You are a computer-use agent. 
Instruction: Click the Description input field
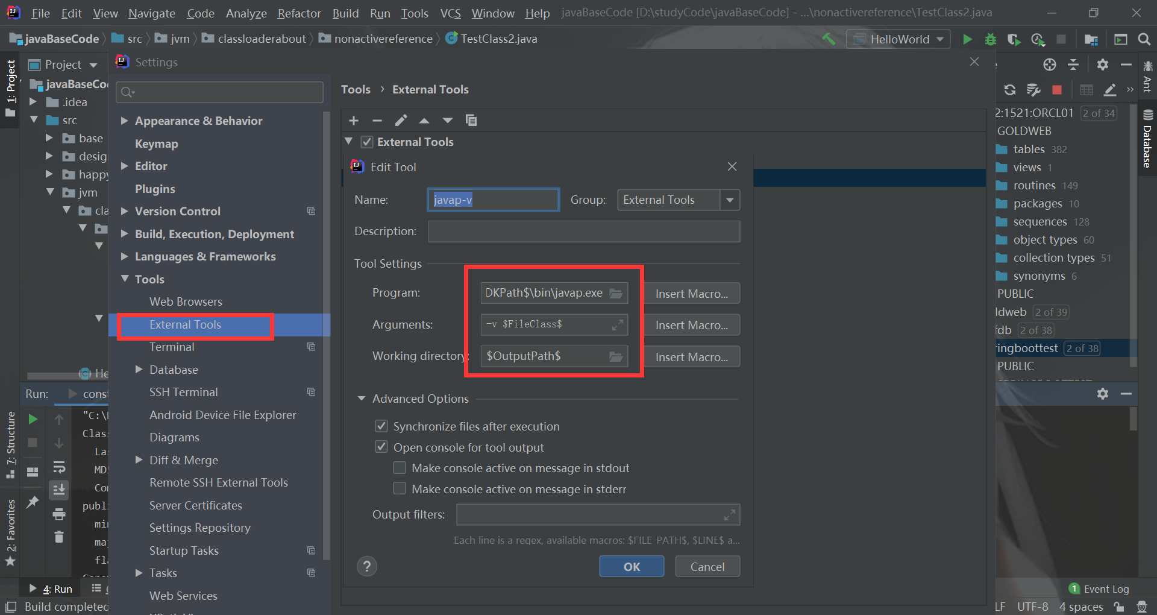584,232
